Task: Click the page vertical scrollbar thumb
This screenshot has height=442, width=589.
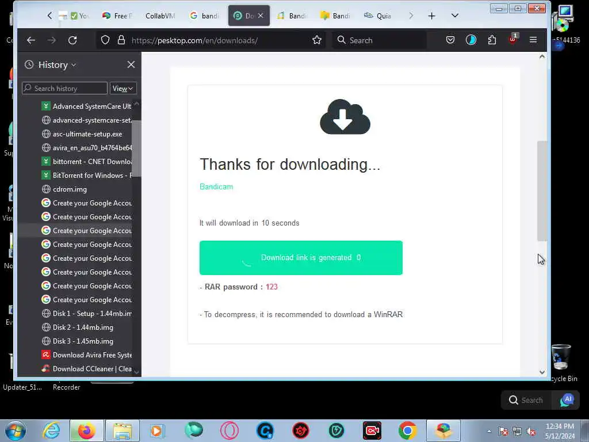Action: [542, 191]
